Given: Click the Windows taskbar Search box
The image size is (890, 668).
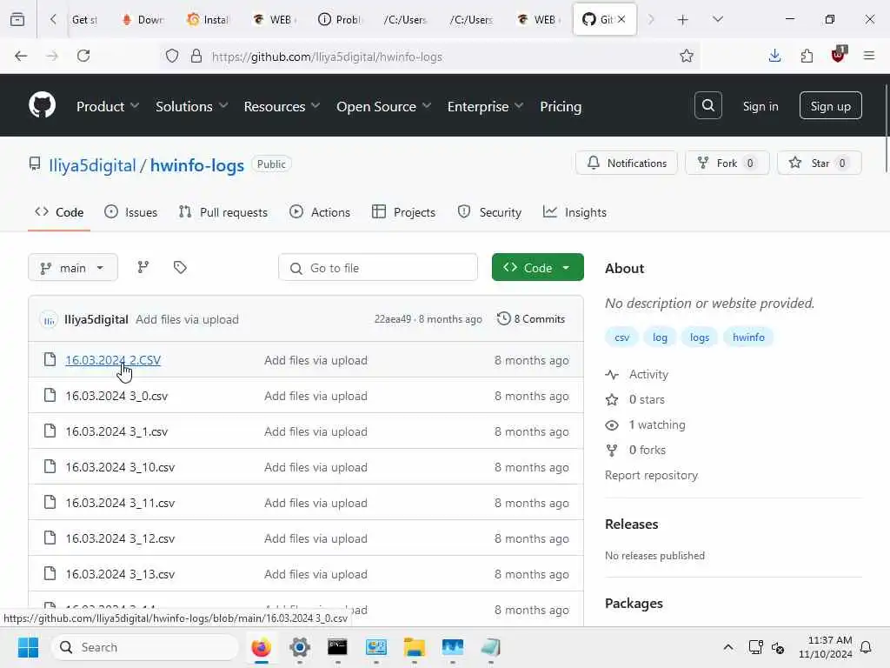Looking at the screenshot, I should pos(145,647).
